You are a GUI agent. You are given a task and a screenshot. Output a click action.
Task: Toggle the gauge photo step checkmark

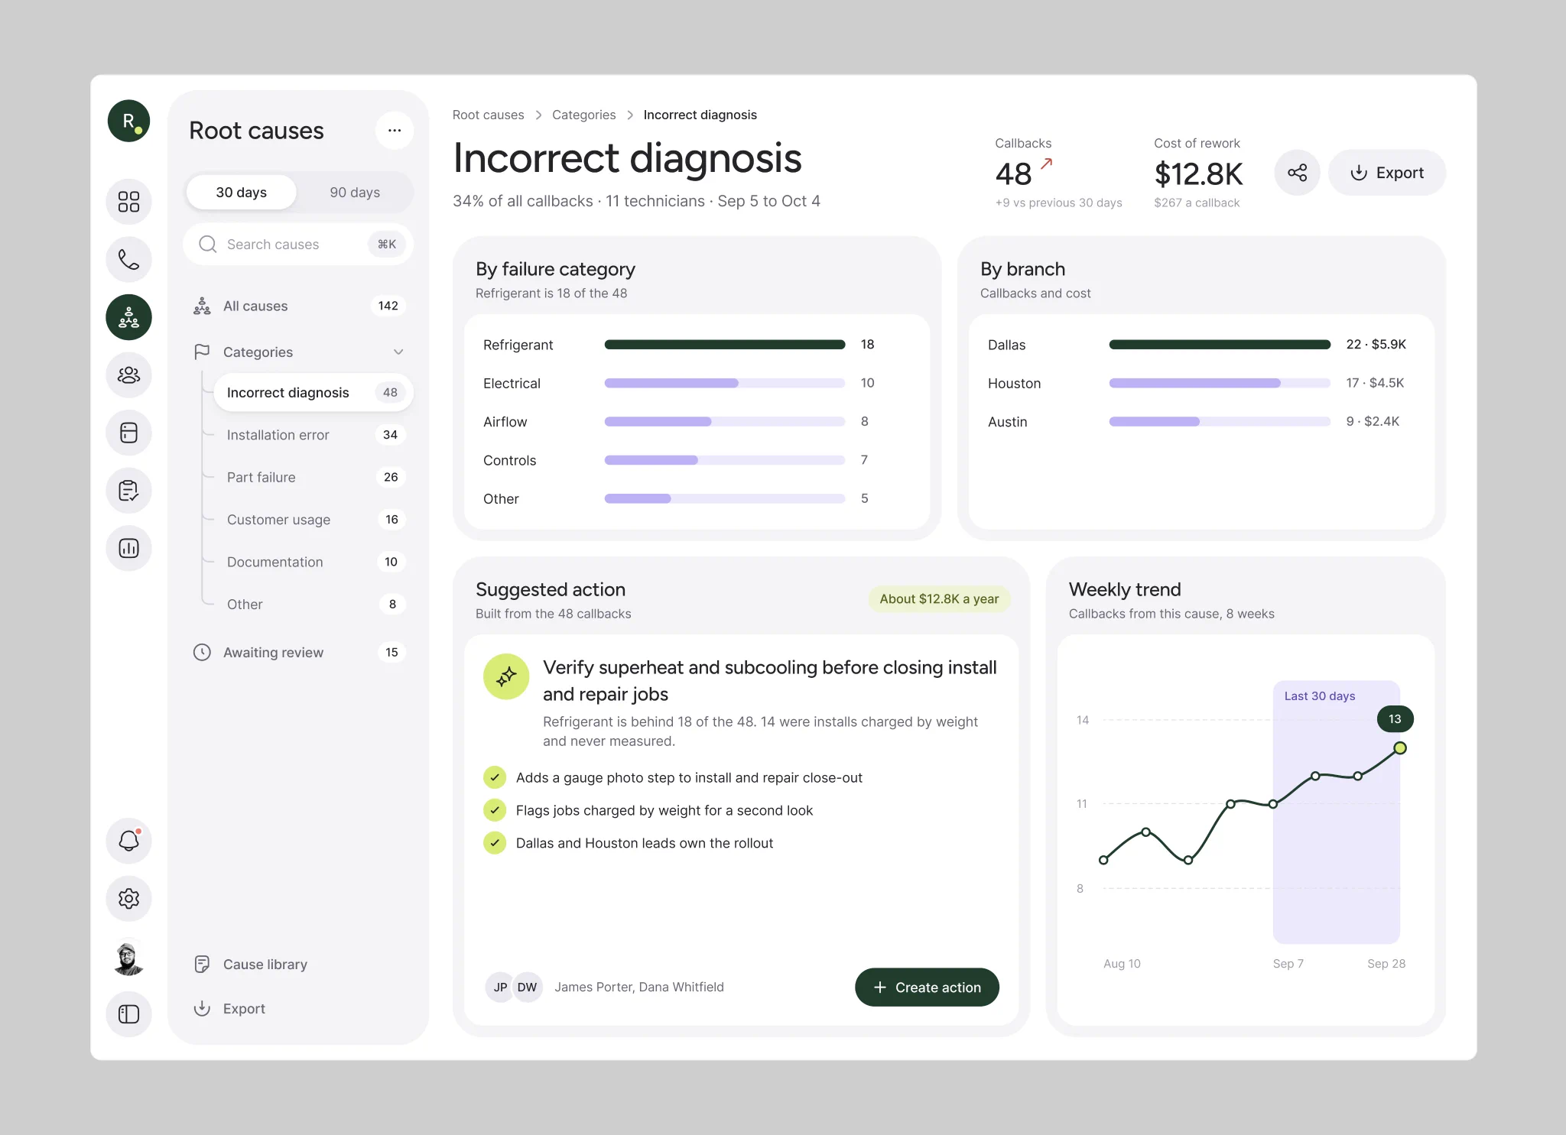pos(495,777)
